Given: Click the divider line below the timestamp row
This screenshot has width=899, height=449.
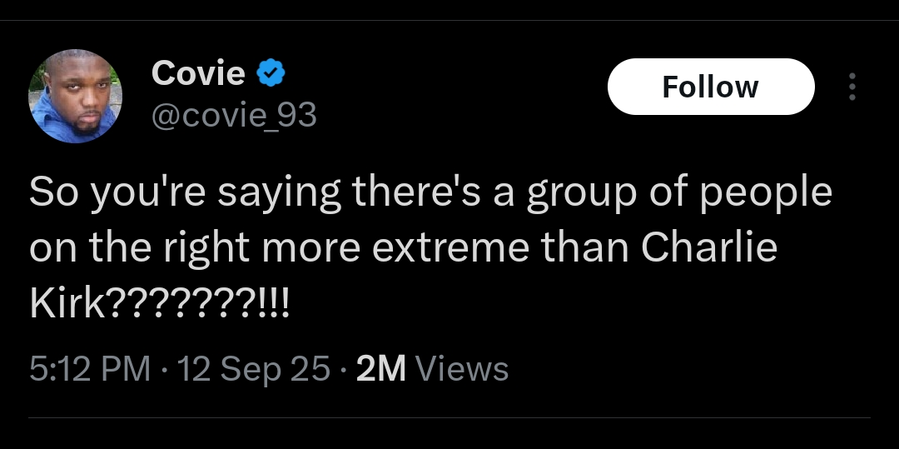Looking at the screenshot, I should 449,417.
